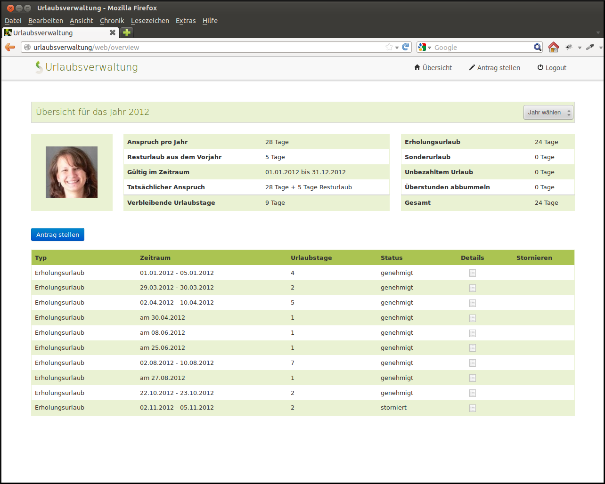Screen dimensions: 605x484
Task: Open the Bearbeiten menu
Action: tap(46, 21)
